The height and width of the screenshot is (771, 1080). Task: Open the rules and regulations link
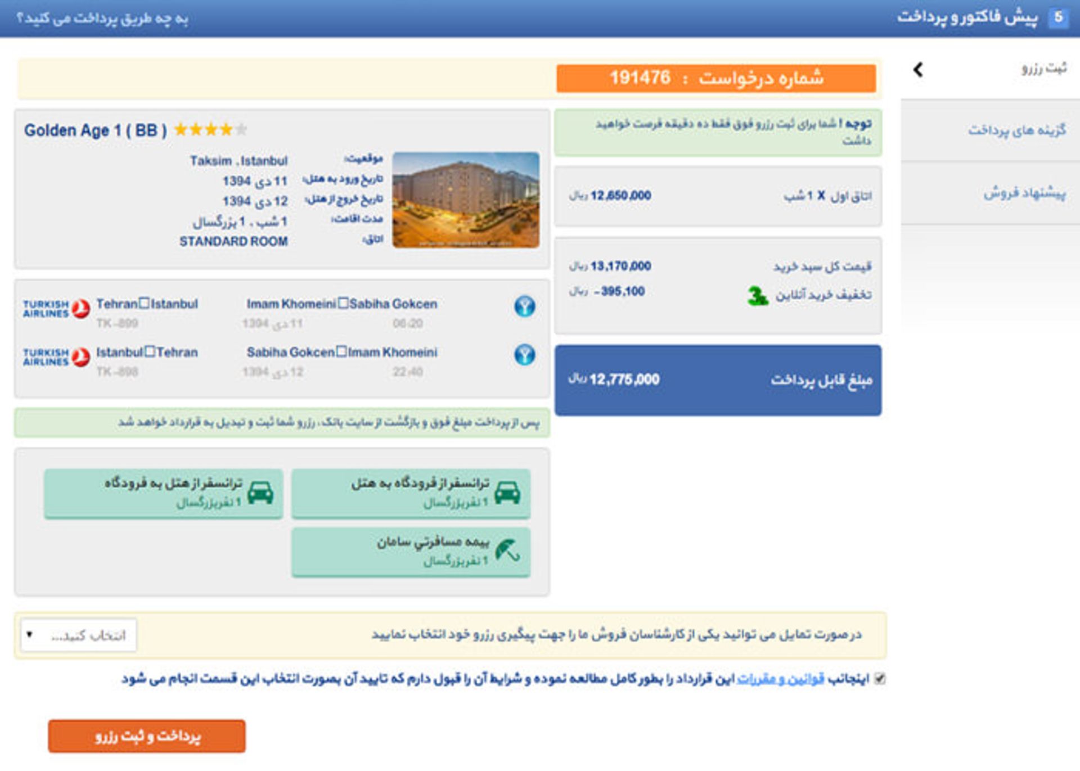click(x=780, y=679)
